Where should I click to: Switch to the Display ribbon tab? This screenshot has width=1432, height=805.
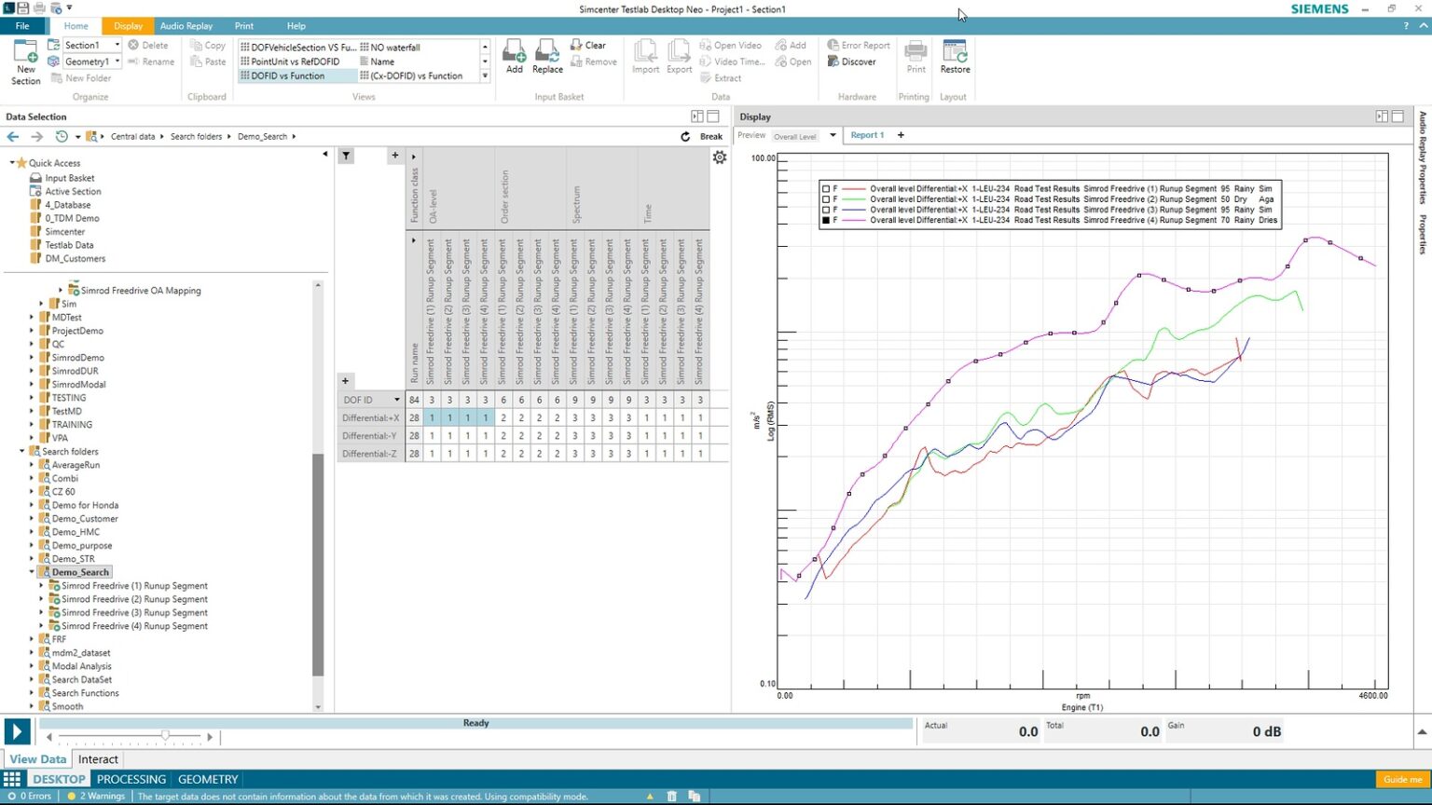(x=128, y=25)
